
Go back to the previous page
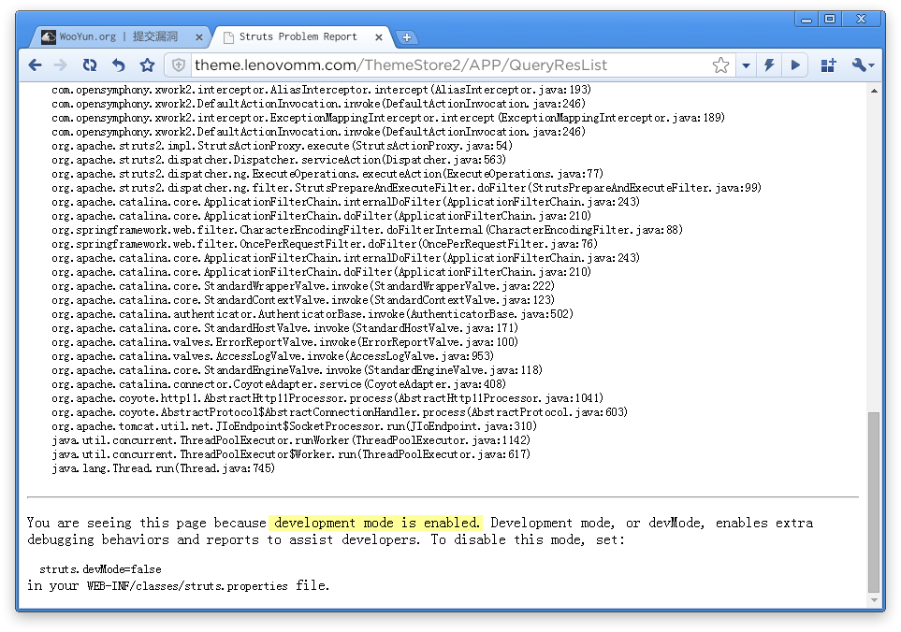(35, 65)
